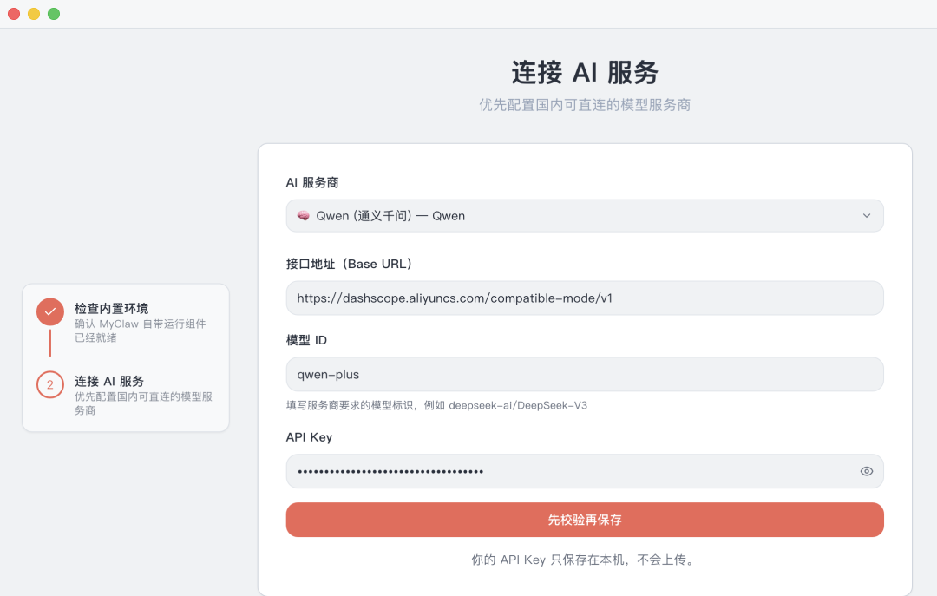The image size is (937, 596).
Task: Click the chevron arrow on the provider selector
Action: coord(866,215)
